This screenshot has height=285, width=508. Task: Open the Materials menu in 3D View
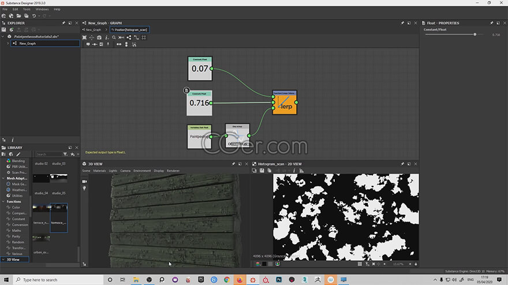pyautogui.click(x=99, y=170)
